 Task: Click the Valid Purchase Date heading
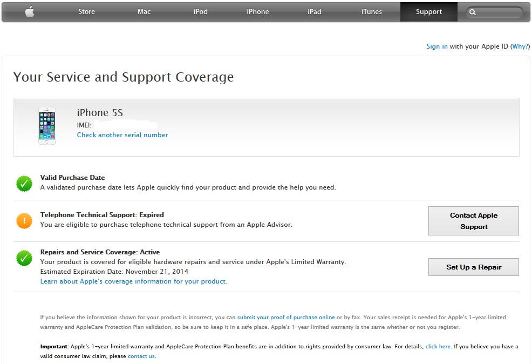click(x=73, y=177)
